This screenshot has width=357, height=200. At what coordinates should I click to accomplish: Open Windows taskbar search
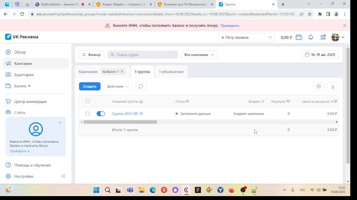tap(108, 190)
